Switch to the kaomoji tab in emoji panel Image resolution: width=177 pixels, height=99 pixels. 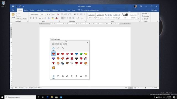58,48
